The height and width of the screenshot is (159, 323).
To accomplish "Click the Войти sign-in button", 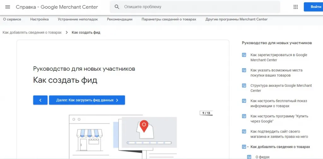I will (314, 7).
